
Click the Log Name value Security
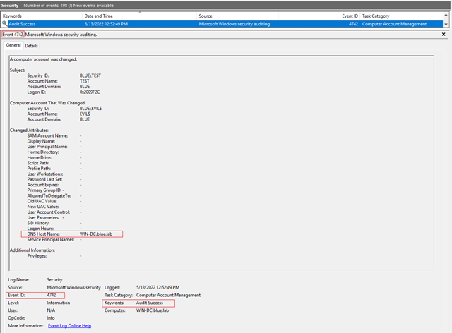point(54,279)
